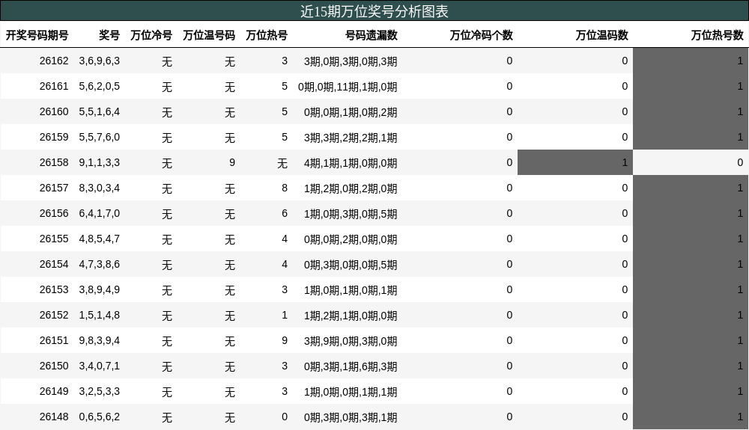The height and width of the screenshot is (430, 749).
Task: Click omission cell 1期,0期,3期,0期,5期
Action: click(x=351, y=214)
